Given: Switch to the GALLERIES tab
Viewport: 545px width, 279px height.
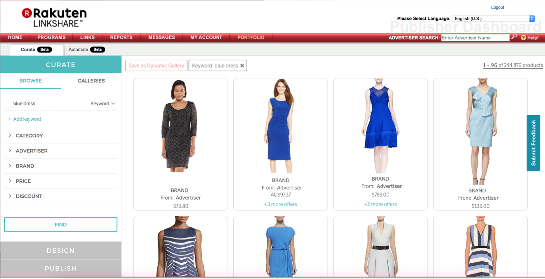Looking at the screenshot, I should [91, 81].
